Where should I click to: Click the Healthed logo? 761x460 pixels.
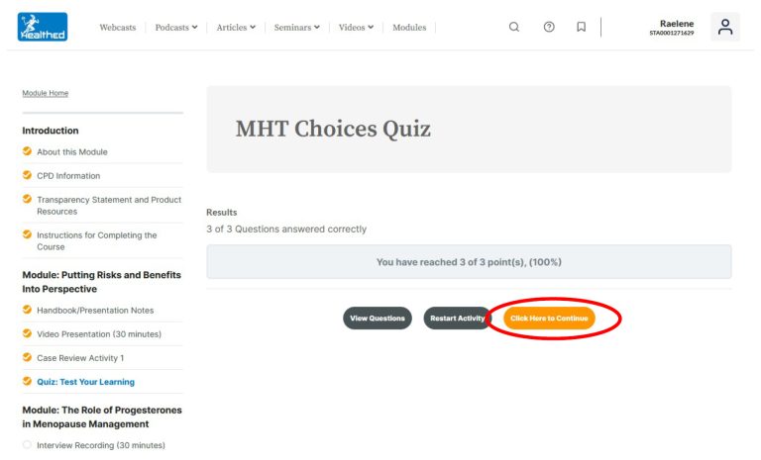(x=43, y=27)
